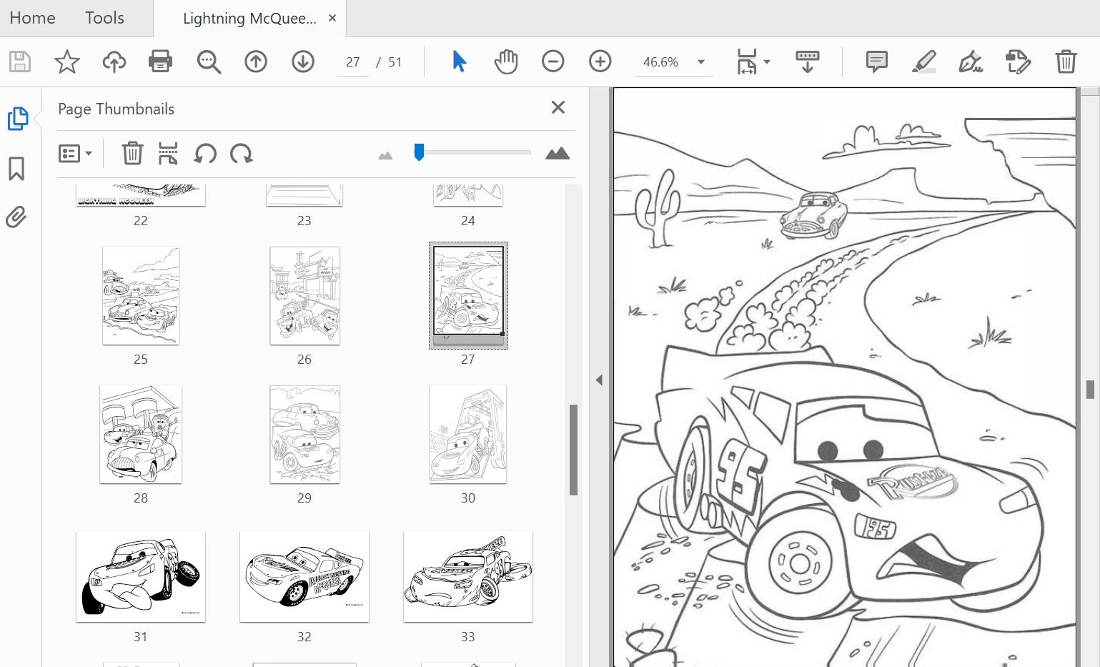Image resolution: width=1100 pixels, height=667 pixels.
Task: Go to the Home tab
Action: tap(31, 18)
